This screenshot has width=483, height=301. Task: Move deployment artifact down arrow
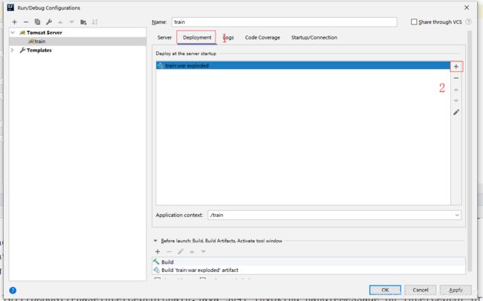[x=456, y=101]
